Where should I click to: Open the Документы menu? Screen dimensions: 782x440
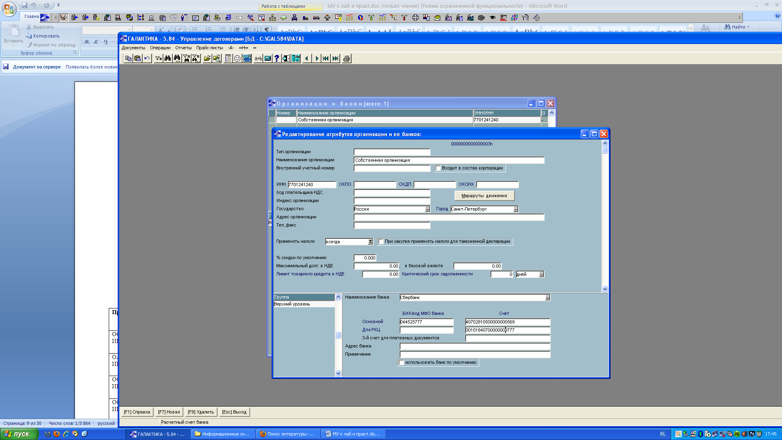tap(133, 48)
